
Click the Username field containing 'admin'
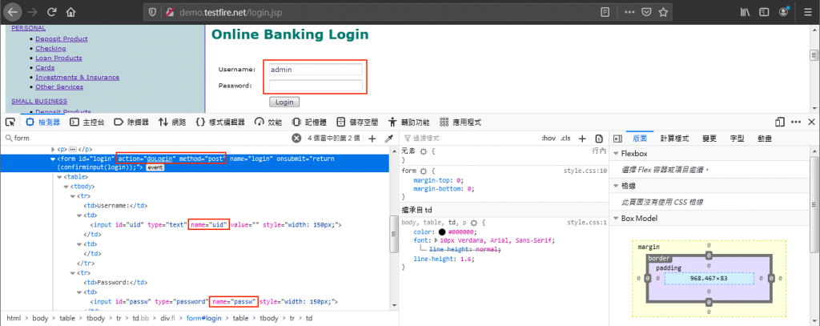316,69
